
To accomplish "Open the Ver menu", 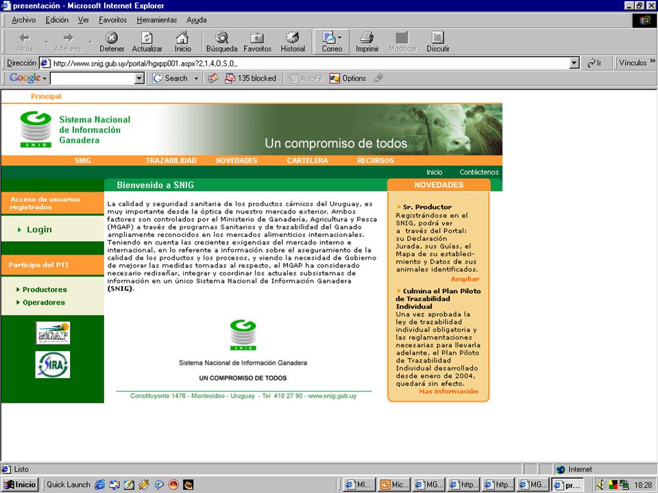I will (x=84, y=20).
